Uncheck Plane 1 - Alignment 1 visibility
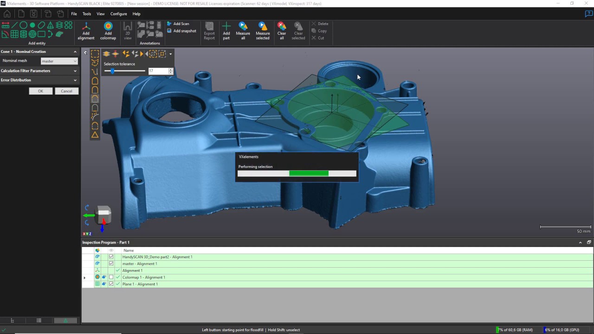Viewport: 594px width, 334px height. pos(111,284)
